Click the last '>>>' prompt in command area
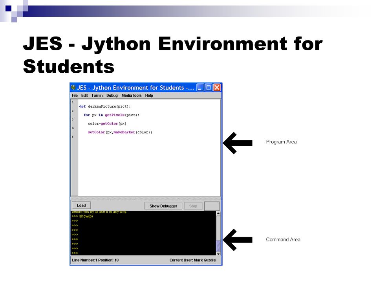 (x=75, y=253)
